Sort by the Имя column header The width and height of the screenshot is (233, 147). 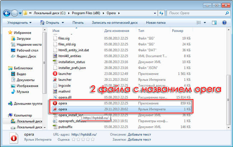(56, 31)
